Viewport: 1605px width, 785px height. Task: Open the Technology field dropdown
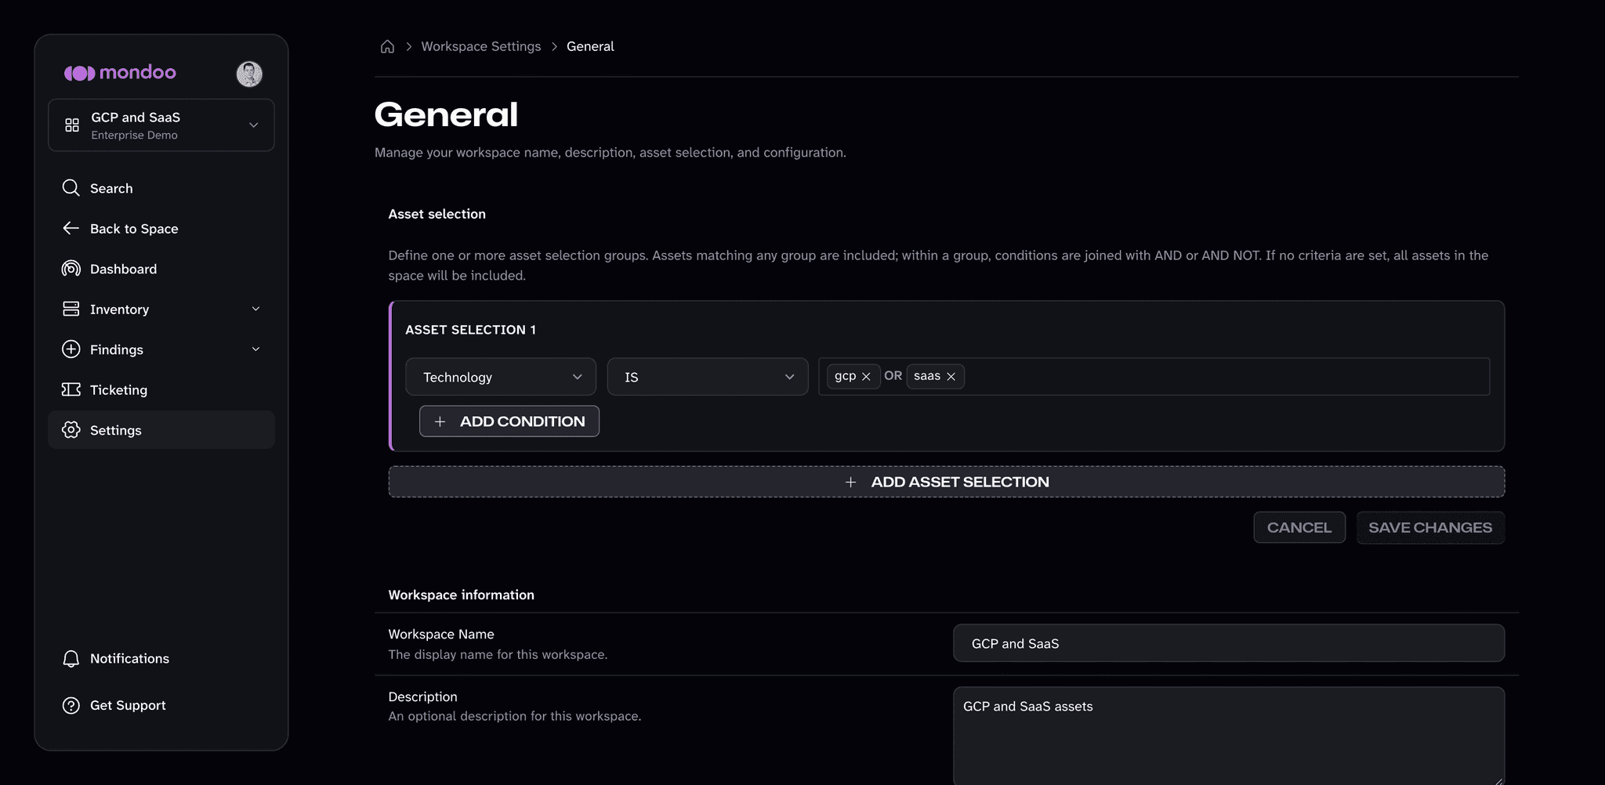[501, 377]
